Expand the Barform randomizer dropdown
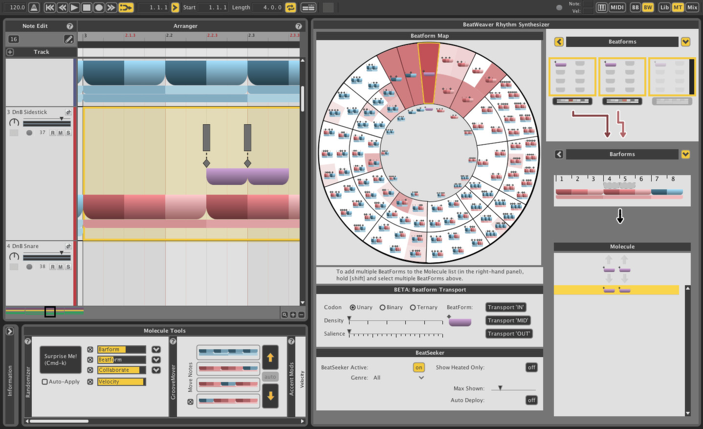Image resolution: width=703 pixels, height=429 pixels. pos(156,349)
